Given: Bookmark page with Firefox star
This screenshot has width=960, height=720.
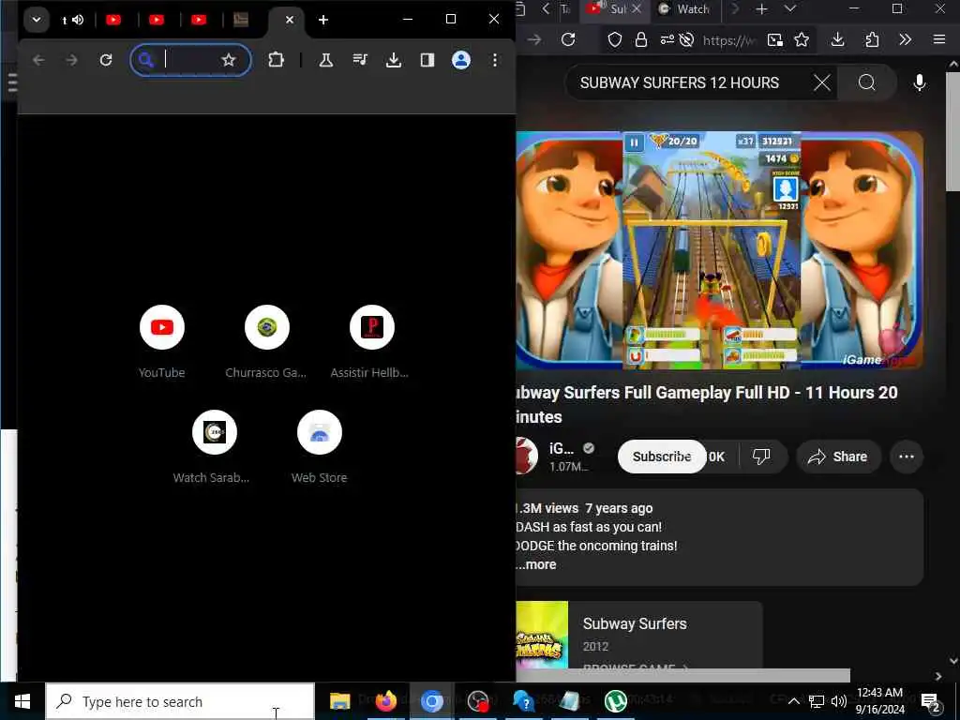Looking at the screenshot, I should [x=802, y=39].
